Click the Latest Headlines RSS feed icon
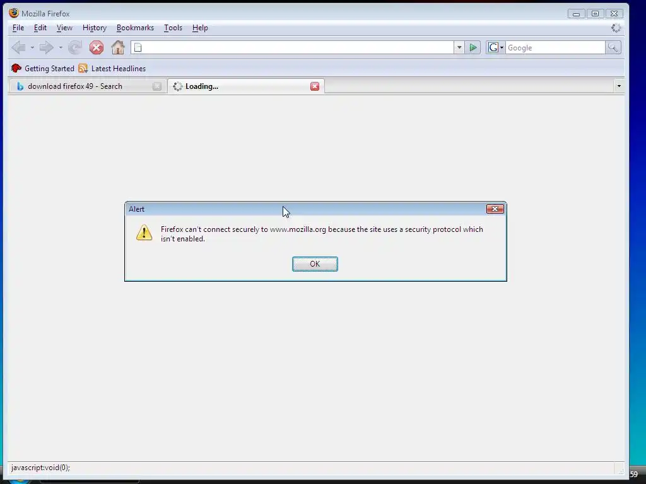Image resolution: width=646 pixels, height=484 pixels. click(x=83, y=68)
